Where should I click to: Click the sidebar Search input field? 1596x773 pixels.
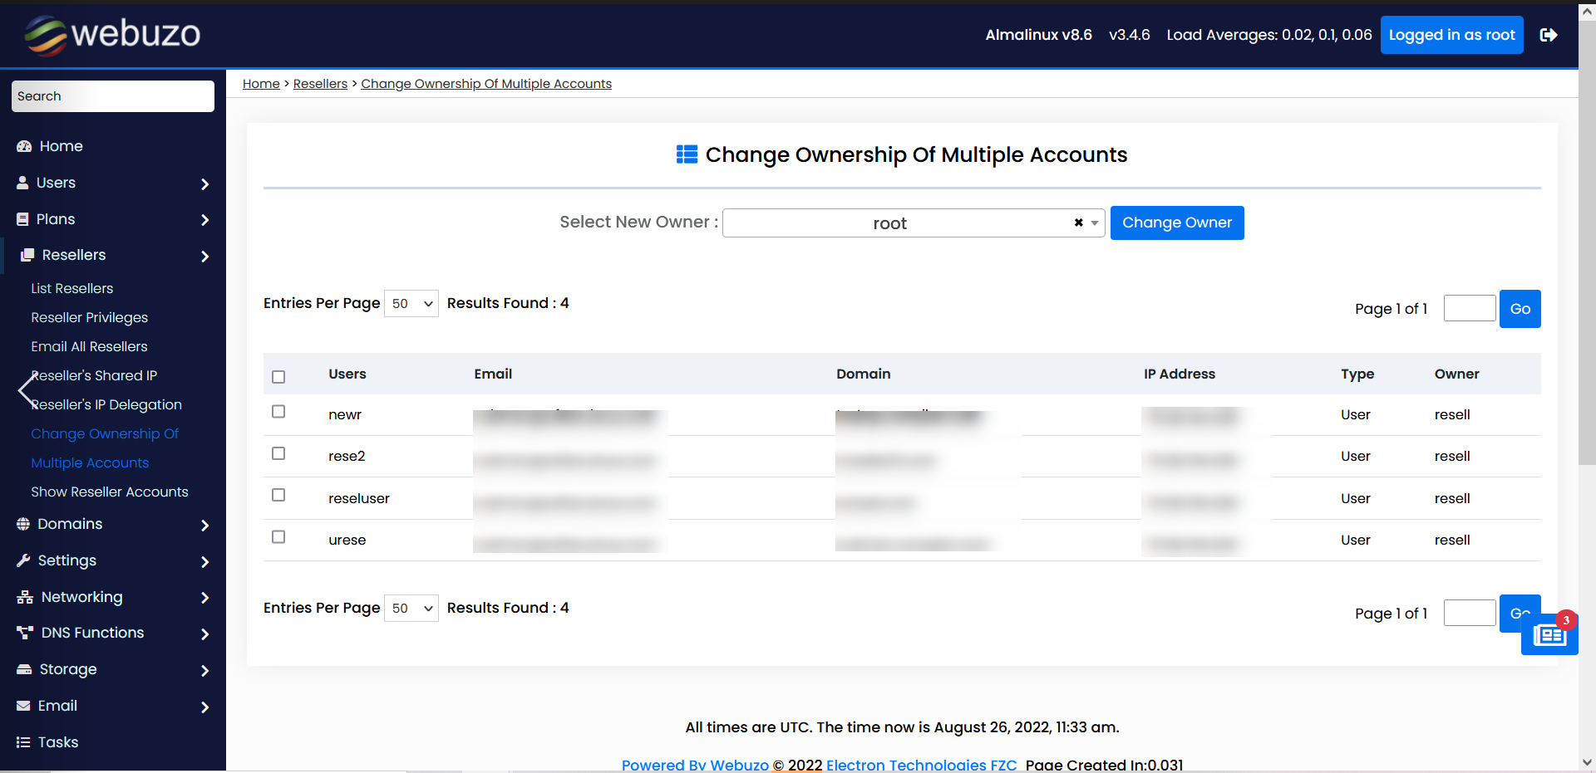(113, 96)
